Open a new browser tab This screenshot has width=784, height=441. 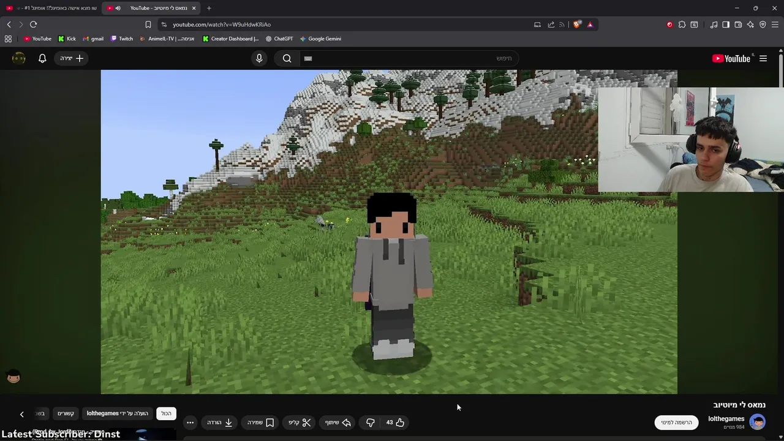tap(209, 8)
